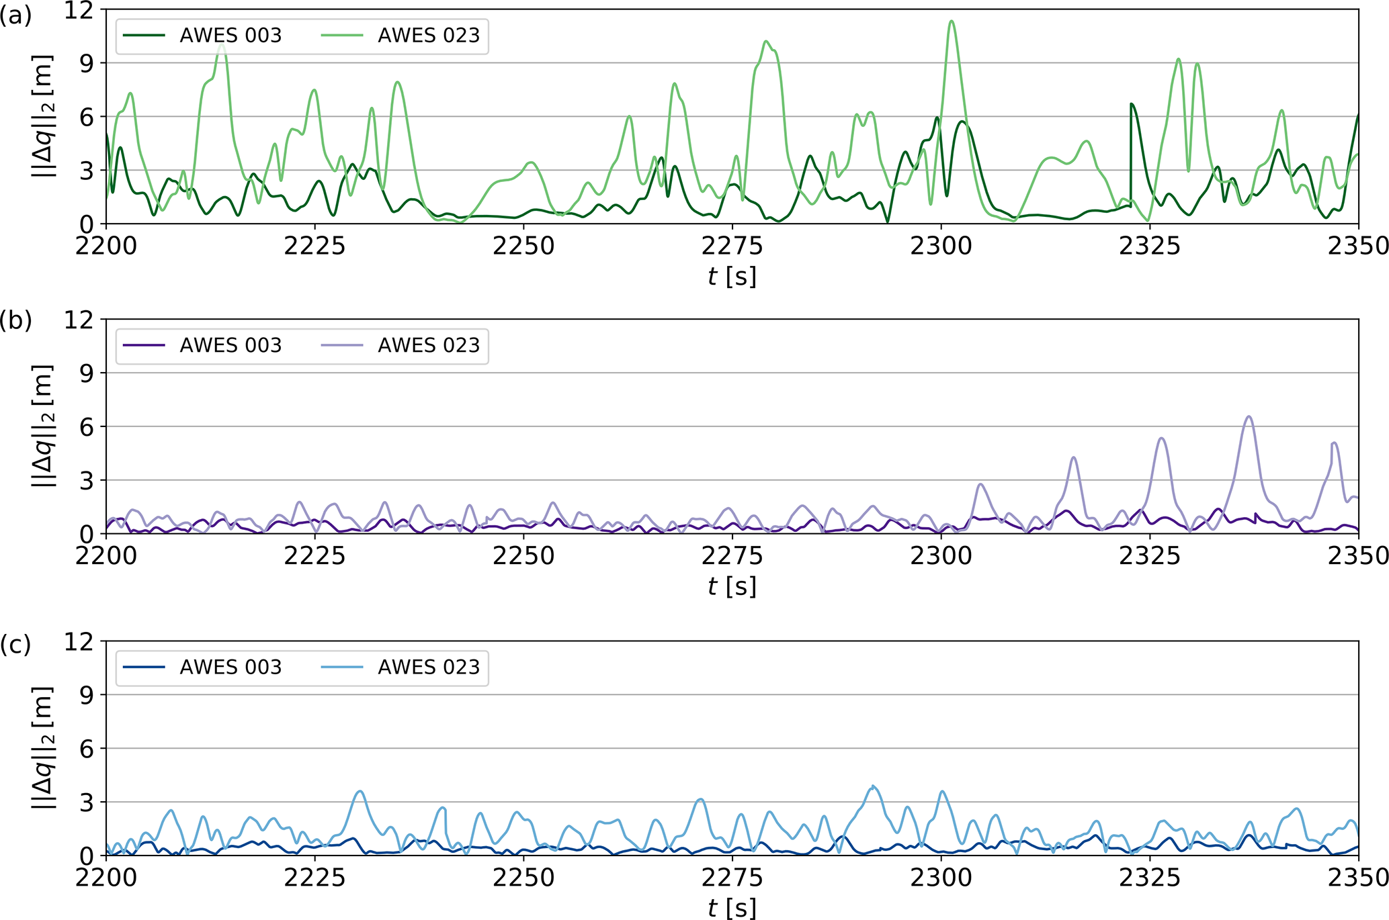Click the t [s] axis label under panel (a)

[732, 276]
